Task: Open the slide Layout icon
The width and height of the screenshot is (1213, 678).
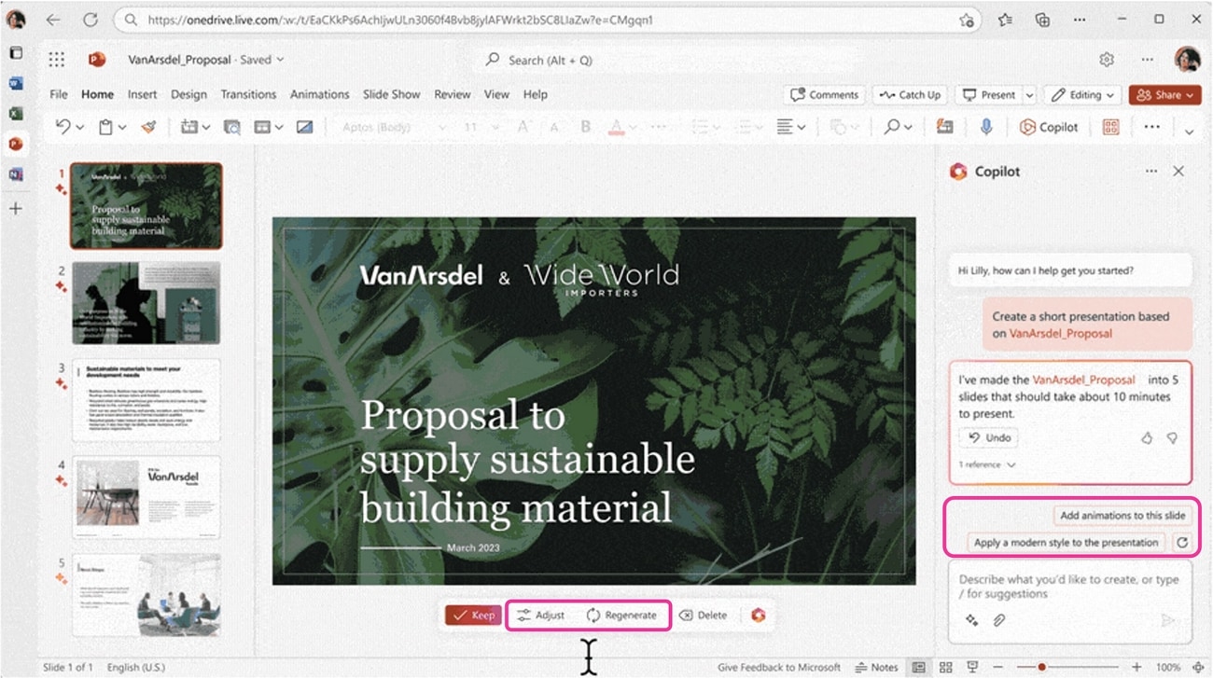Action: tap(263, 127)
